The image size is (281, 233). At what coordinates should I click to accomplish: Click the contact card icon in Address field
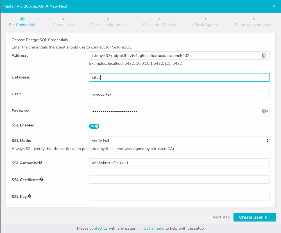(x=264, y=56)
